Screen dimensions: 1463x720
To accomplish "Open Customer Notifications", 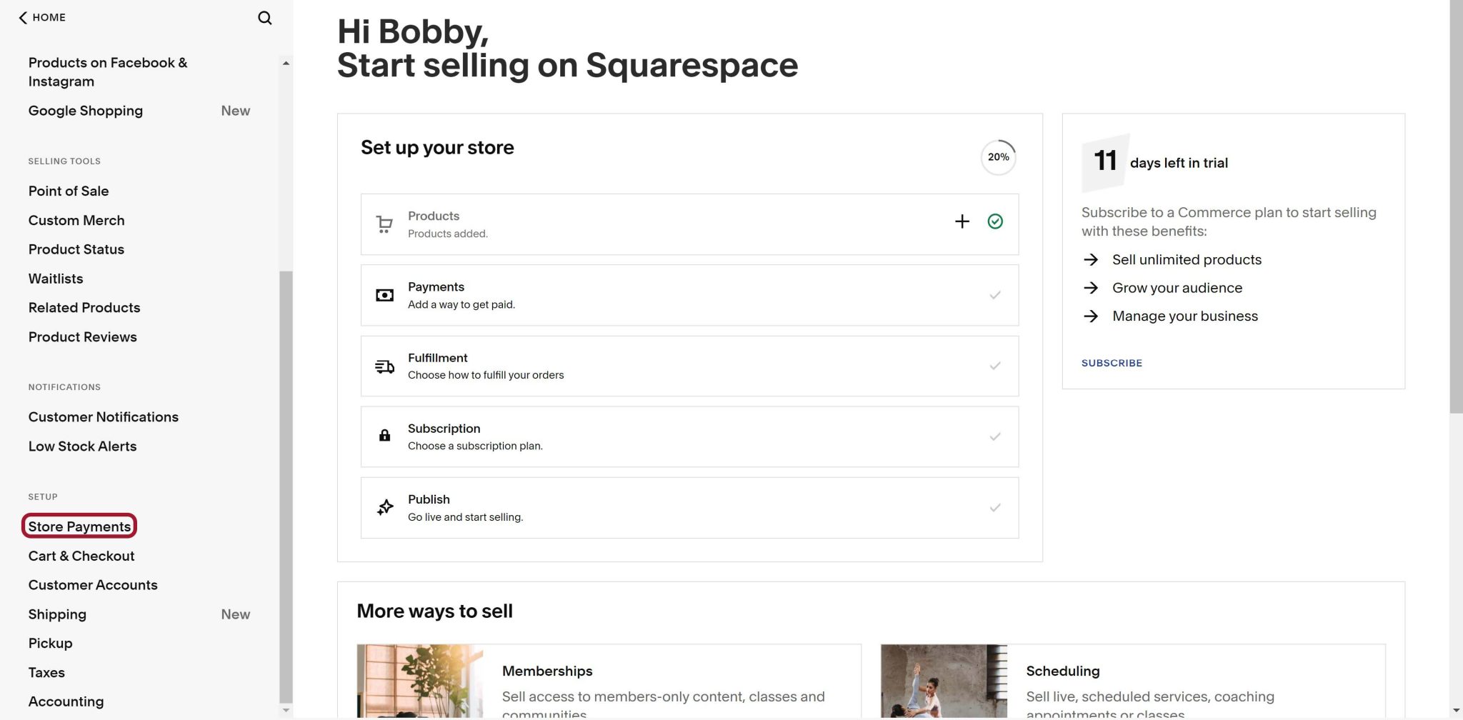I will pyautogui.click(x=104, y=417).
